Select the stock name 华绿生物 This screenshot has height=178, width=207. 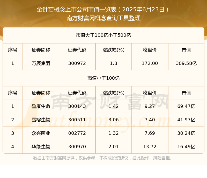[41, 147]
